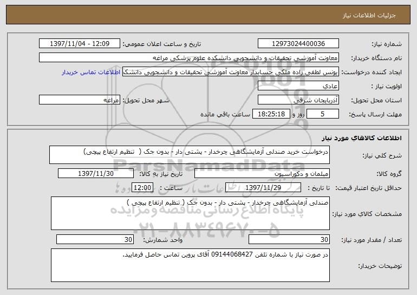Click the توضیحات خریدار label
This screenshot has width=417, height=295.
pyautogui.click(x=380, y=266)
